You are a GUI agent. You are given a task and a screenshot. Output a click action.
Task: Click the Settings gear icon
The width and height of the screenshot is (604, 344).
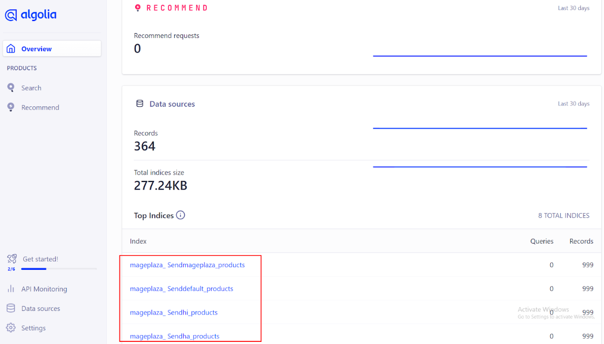tap(11, 328)
